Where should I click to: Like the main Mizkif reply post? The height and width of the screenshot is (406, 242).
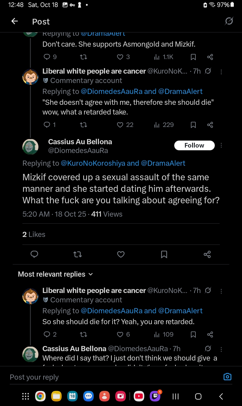point(121,254)
